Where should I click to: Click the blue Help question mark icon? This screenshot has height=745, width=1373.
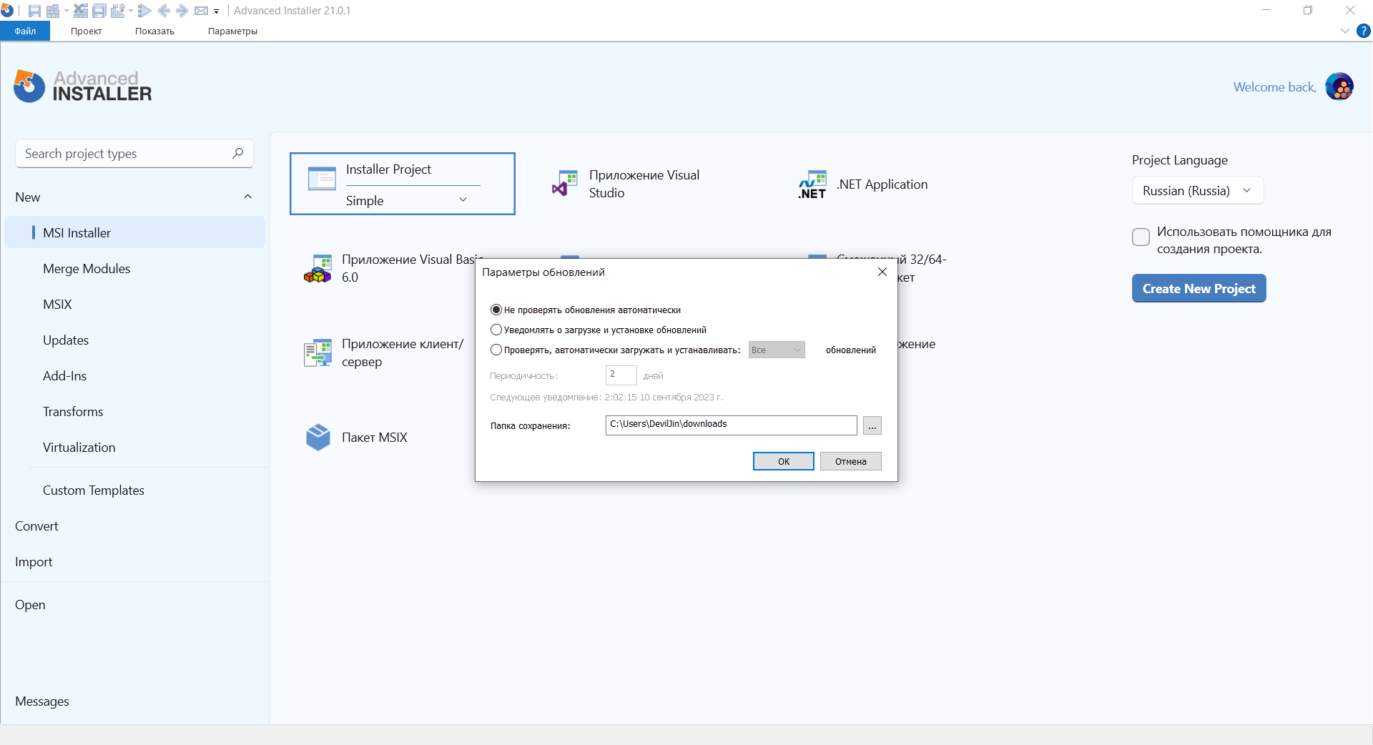click(1363, 31)
